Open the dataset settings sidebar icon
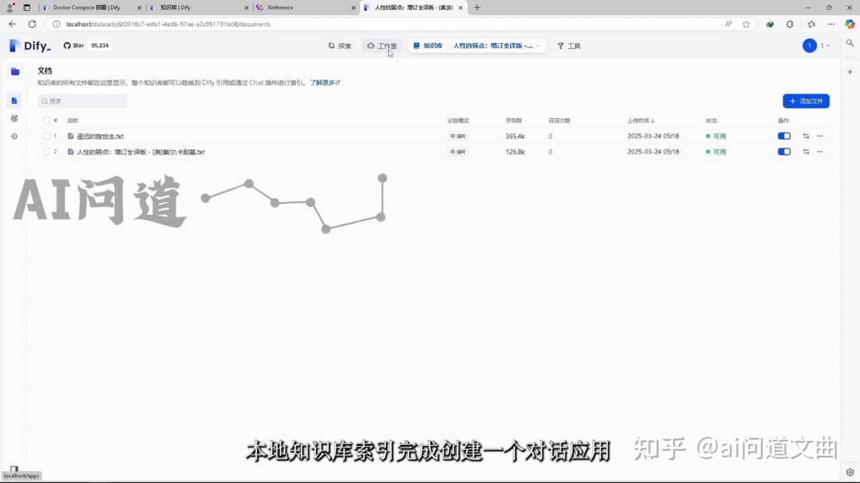860x483 pixels. pos(14,136)
